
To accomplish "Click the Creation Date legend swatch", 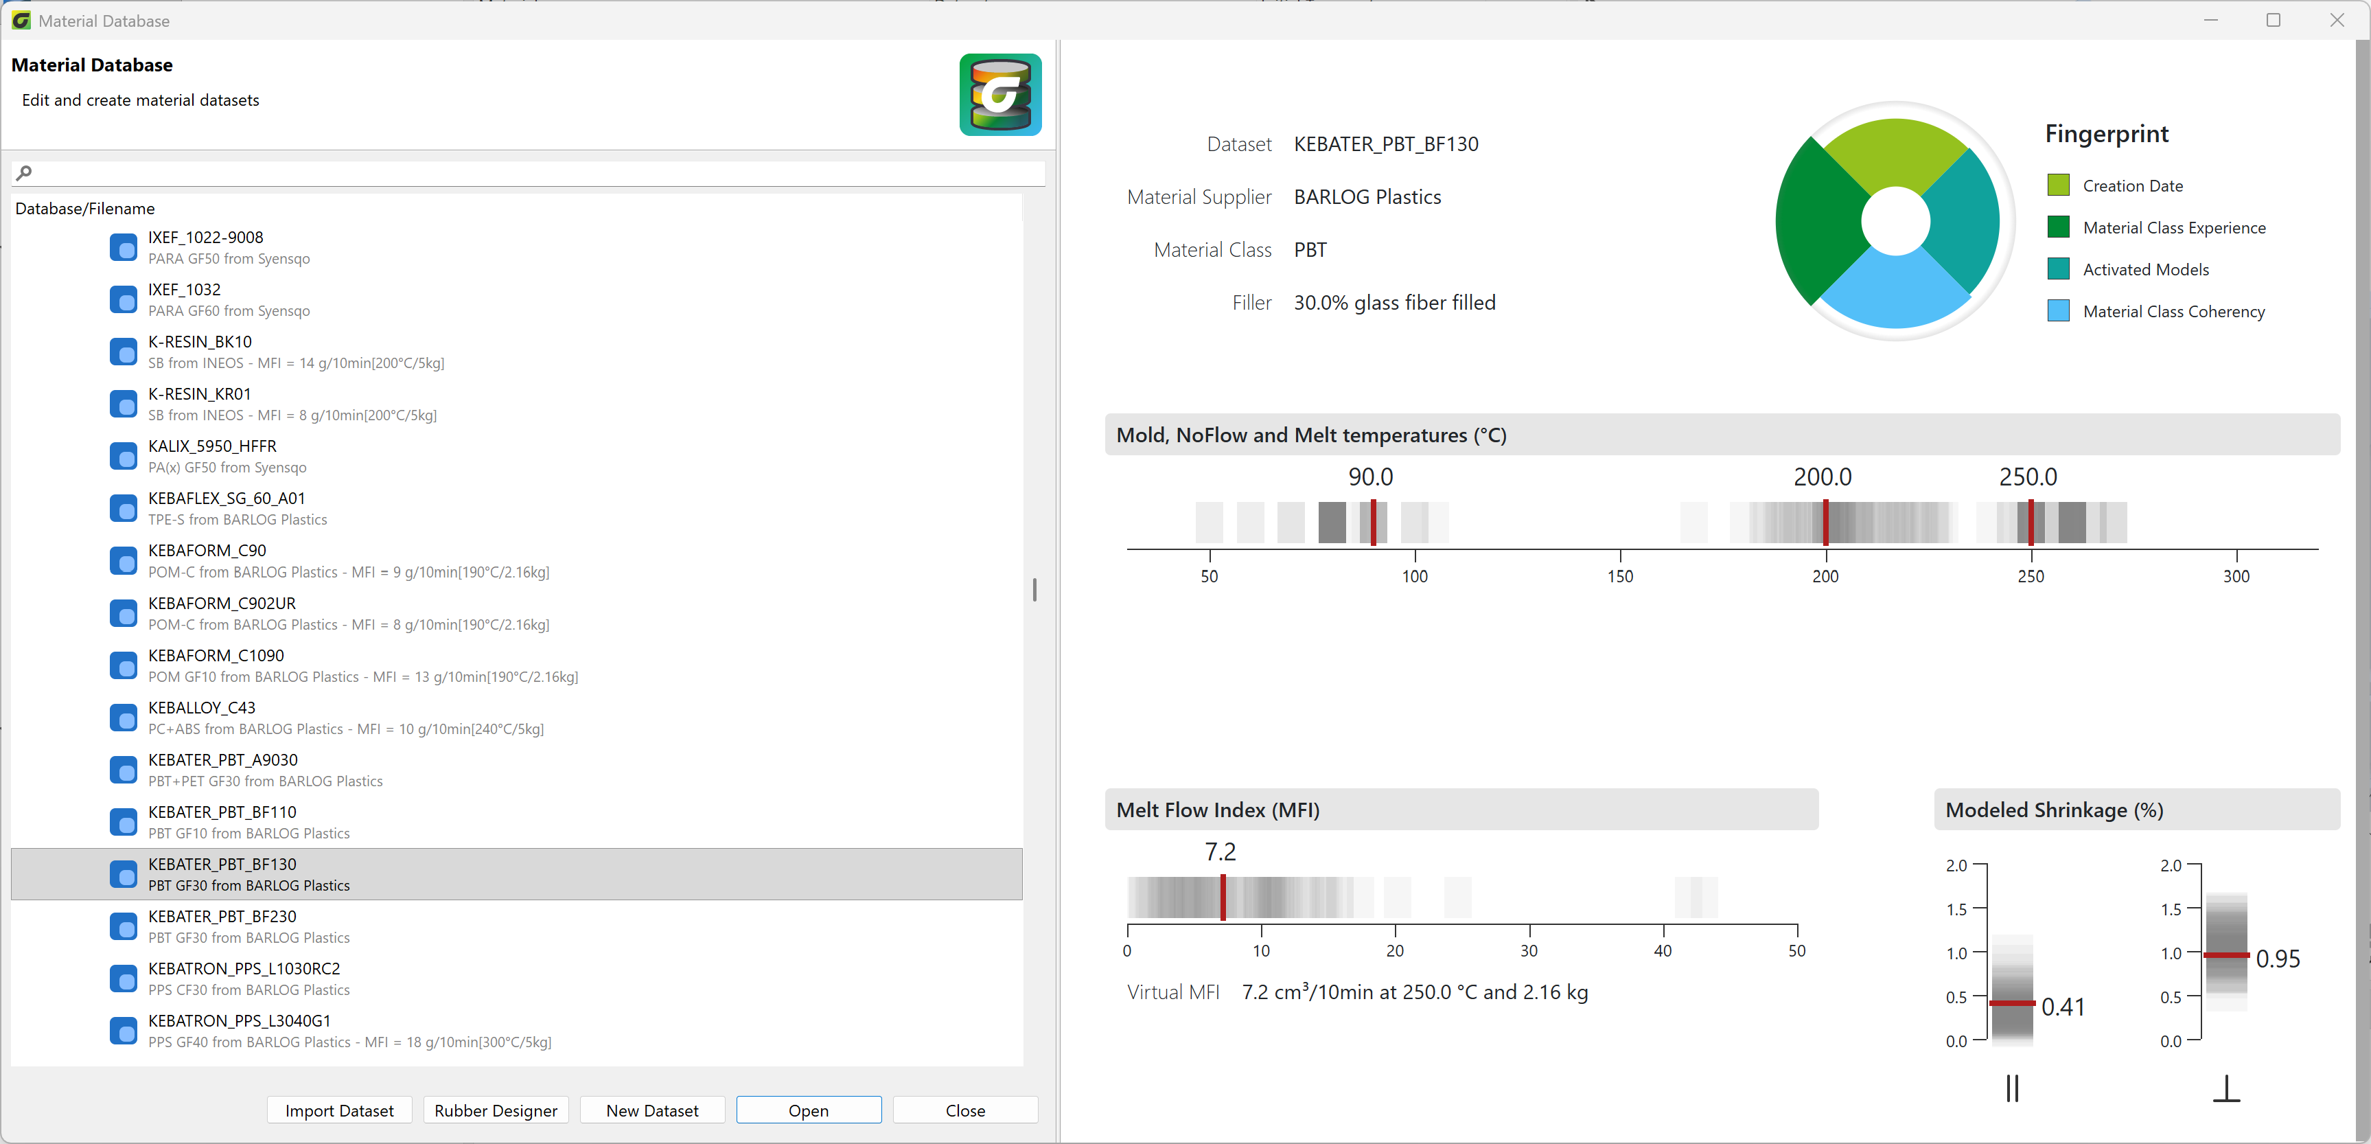I will coord(2058,185).
